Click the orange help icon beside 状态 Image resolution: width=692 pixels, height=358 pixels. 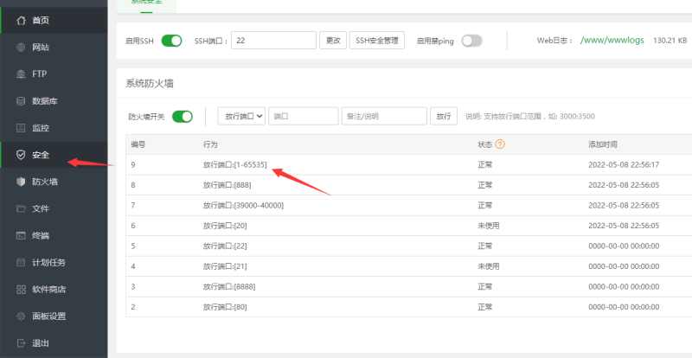point(500,144)
